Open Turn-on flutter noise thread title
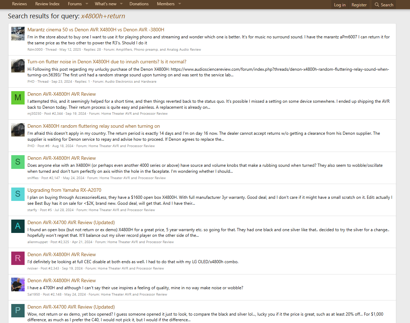 [x=107, y=62]
